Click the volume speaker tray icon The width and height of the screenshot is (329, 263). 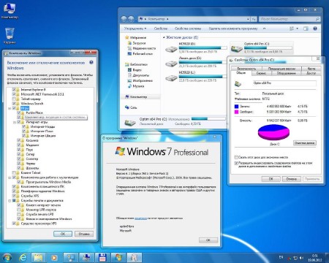[301, 257]
